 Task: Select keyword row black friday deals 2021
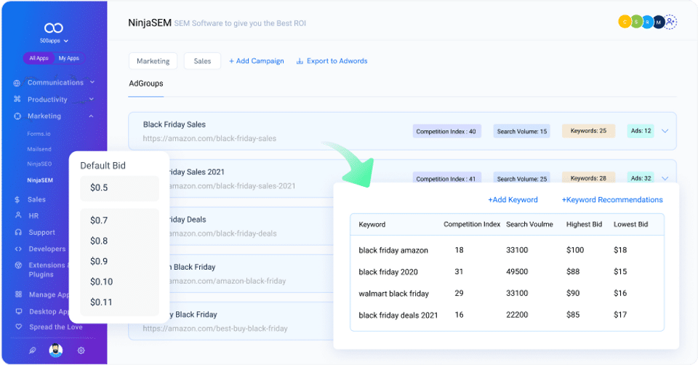tap(507, 315)
